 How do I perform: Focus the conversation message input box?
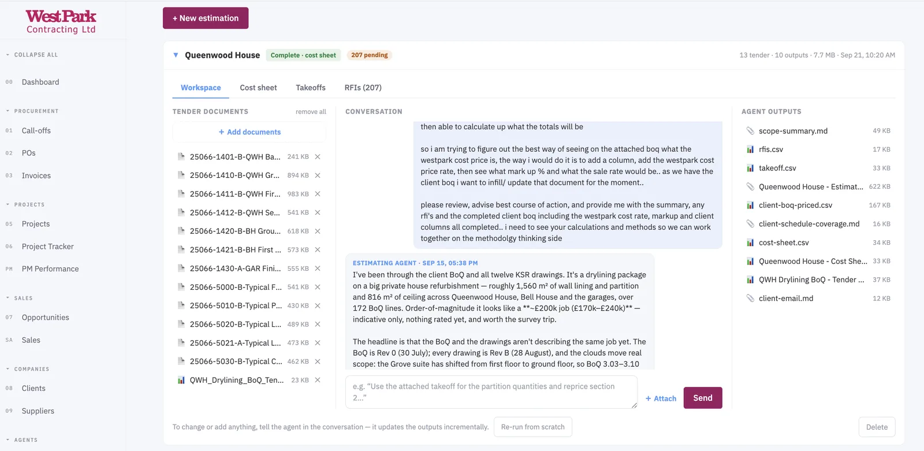pos(491,392)
